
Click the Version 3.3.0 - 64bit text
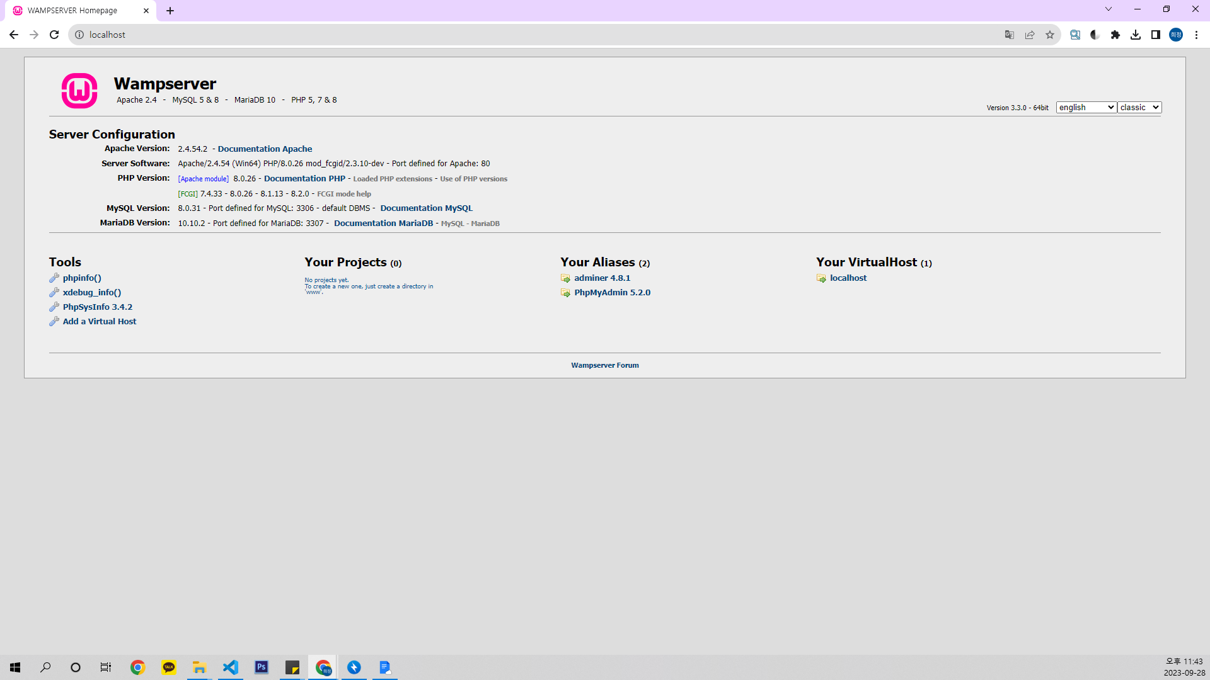tap(1017, 108)
